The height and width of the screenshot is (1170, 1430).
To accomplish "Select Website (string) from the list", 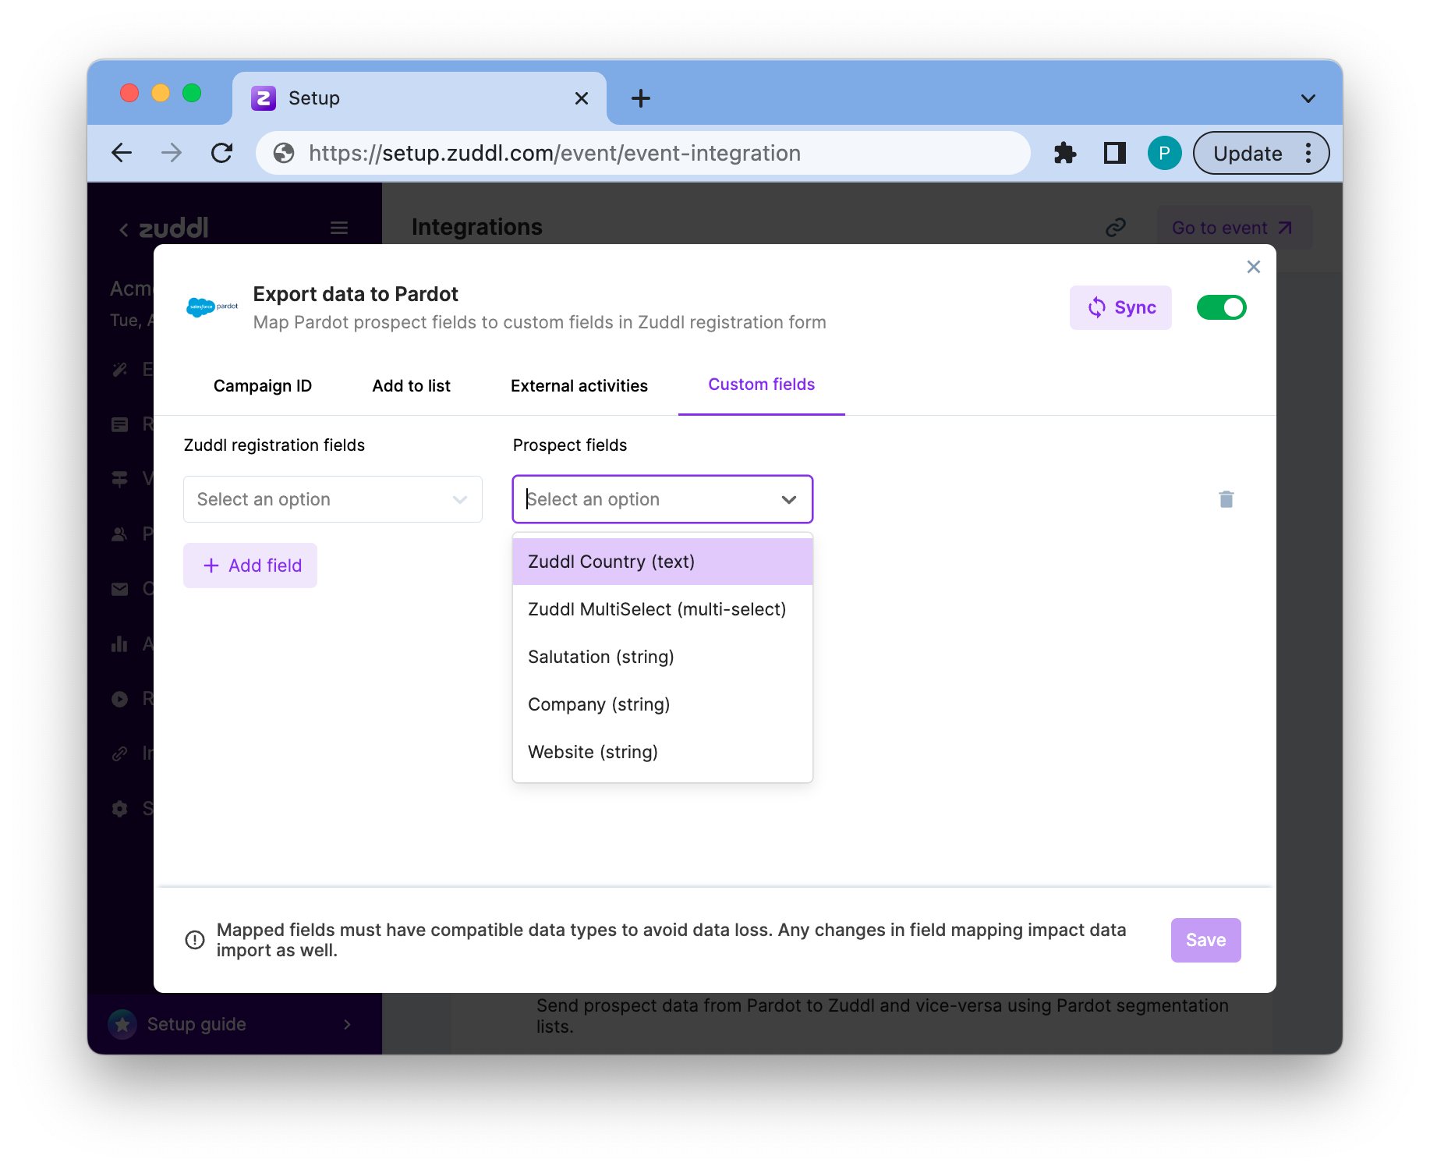I will tap(663, 752).
